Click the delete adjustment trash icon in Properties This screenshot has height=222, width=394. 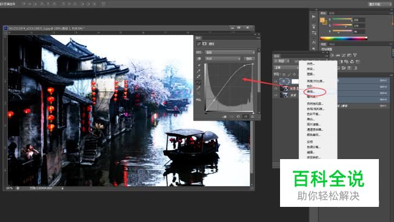[x=253, y=117]
